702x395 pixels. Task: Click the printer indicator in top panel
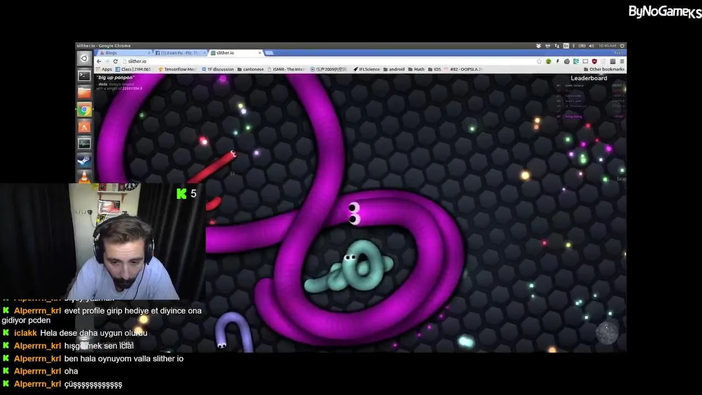coord(547,46)
